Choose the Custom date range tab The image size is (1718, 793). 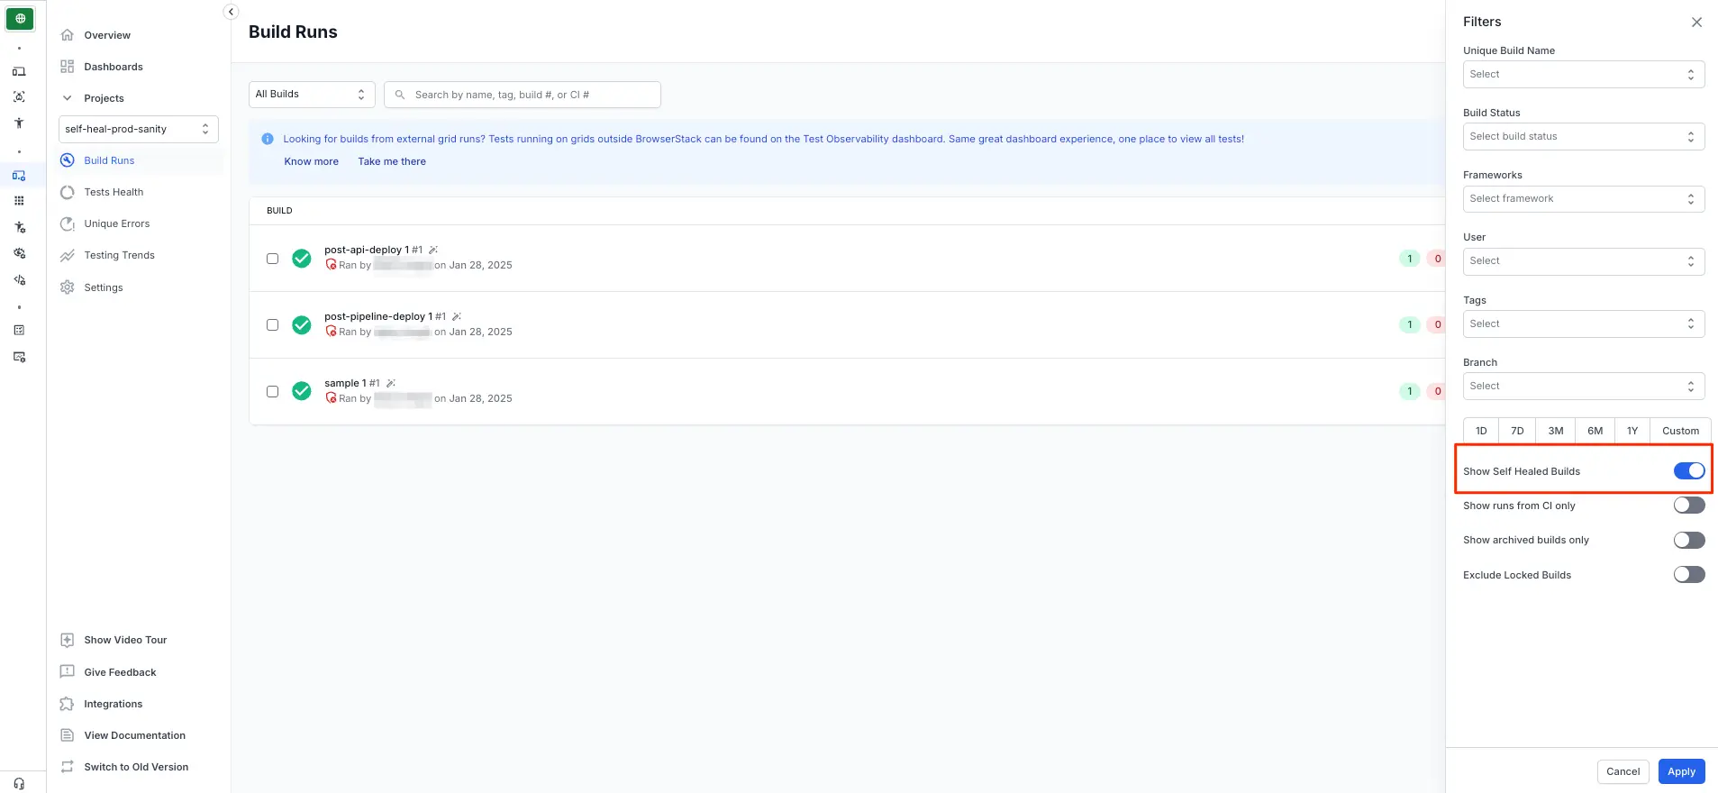point(1679,431)
